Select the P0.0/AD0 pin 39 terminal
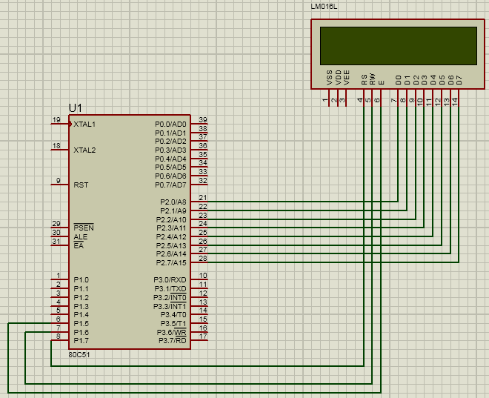489x398 pixels. 200,124
